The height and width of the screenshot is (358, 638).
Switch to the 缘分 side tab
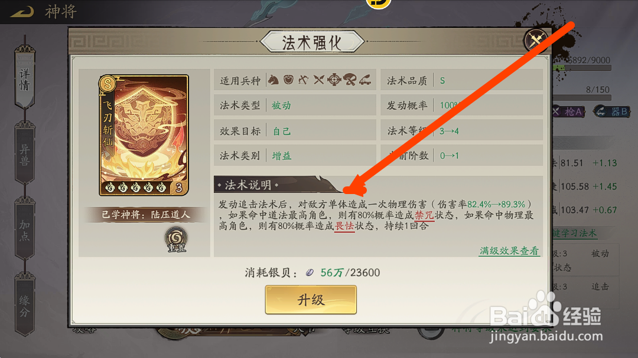[x=24, y=305]
